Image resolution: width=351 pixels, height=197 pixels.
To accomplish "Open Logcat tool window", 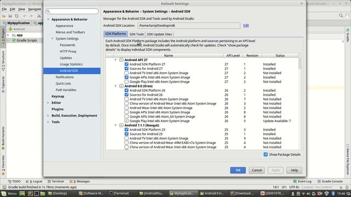I will pyautogui.click(x=34, y=181).
